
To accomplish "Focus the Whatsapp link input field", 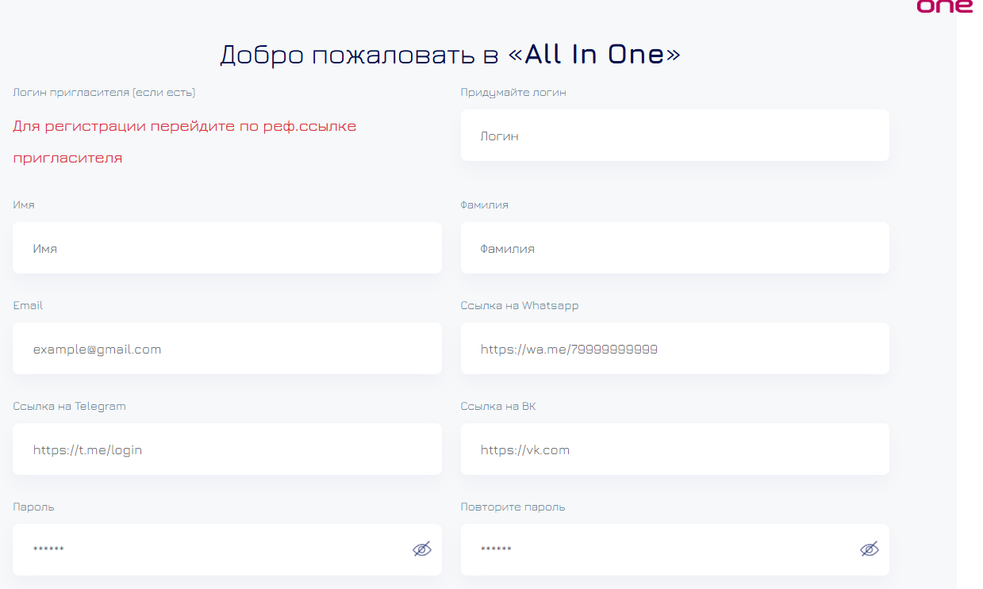I will point(674,349).
